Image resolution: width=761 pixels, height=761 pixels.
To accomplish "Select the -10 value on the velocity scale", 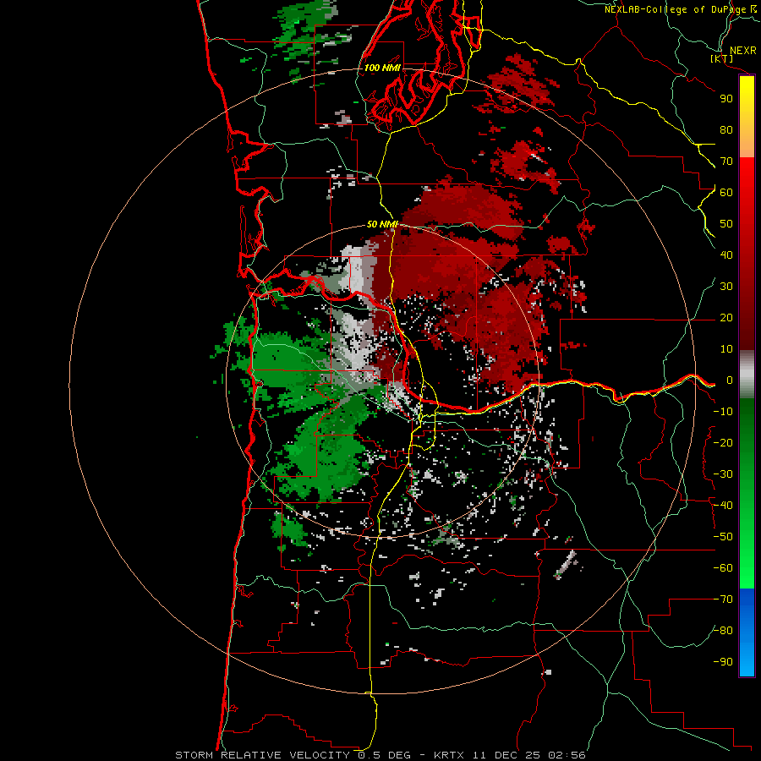I will 723,412.
